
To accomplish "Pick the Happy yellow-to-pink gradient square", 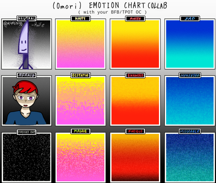I will [x=80, y=44].
